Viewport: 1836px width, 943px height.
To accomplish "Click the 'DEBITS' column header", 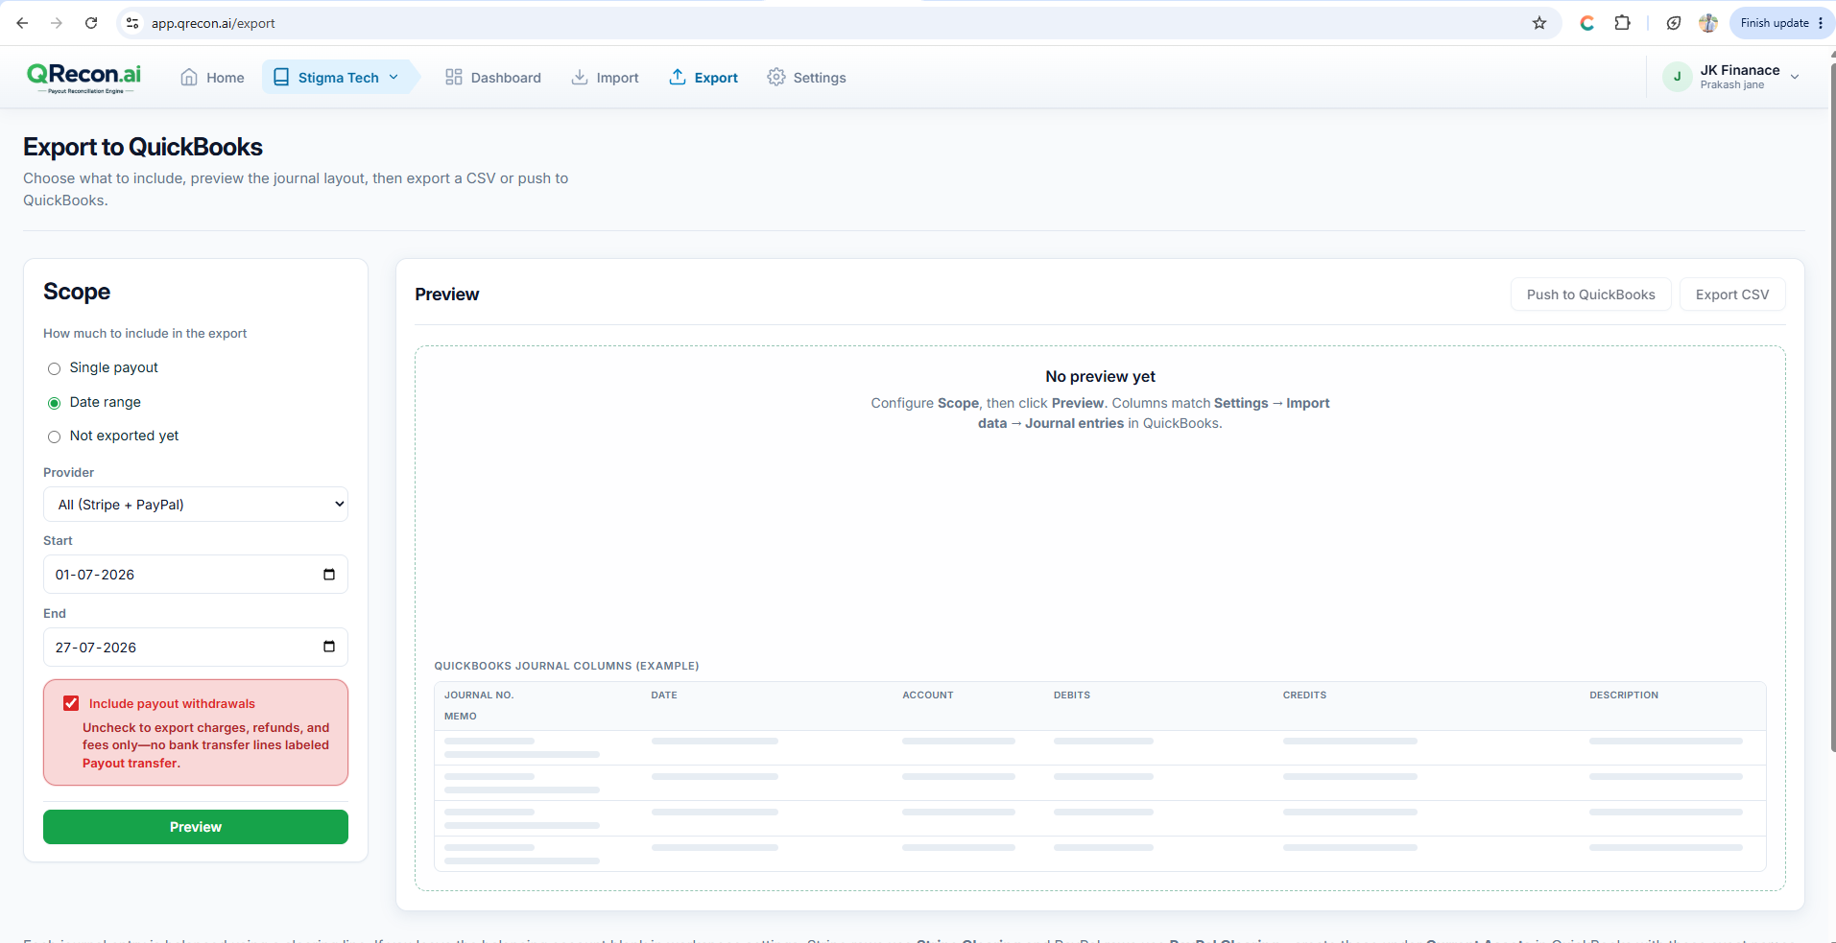I will coord(1072,695).
